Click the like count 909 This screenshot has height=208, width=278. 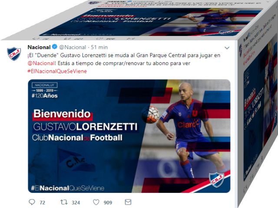[x=108, y=202]
